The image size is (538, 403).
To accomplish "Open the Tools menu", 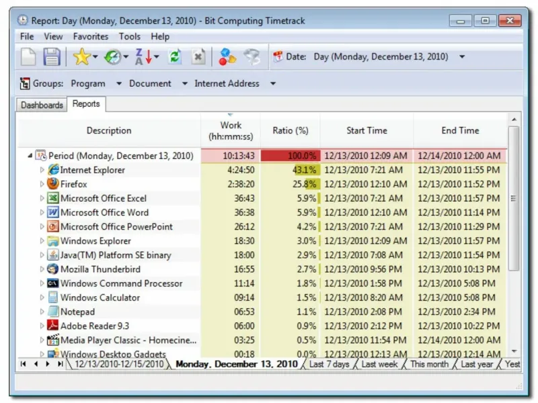I will [129, 37].
